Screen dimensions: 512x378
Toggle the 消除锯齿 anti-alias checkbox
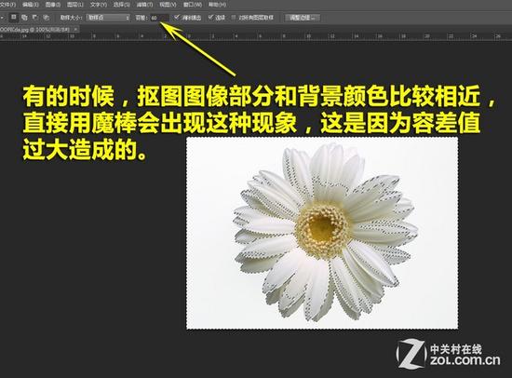[177, 18]
